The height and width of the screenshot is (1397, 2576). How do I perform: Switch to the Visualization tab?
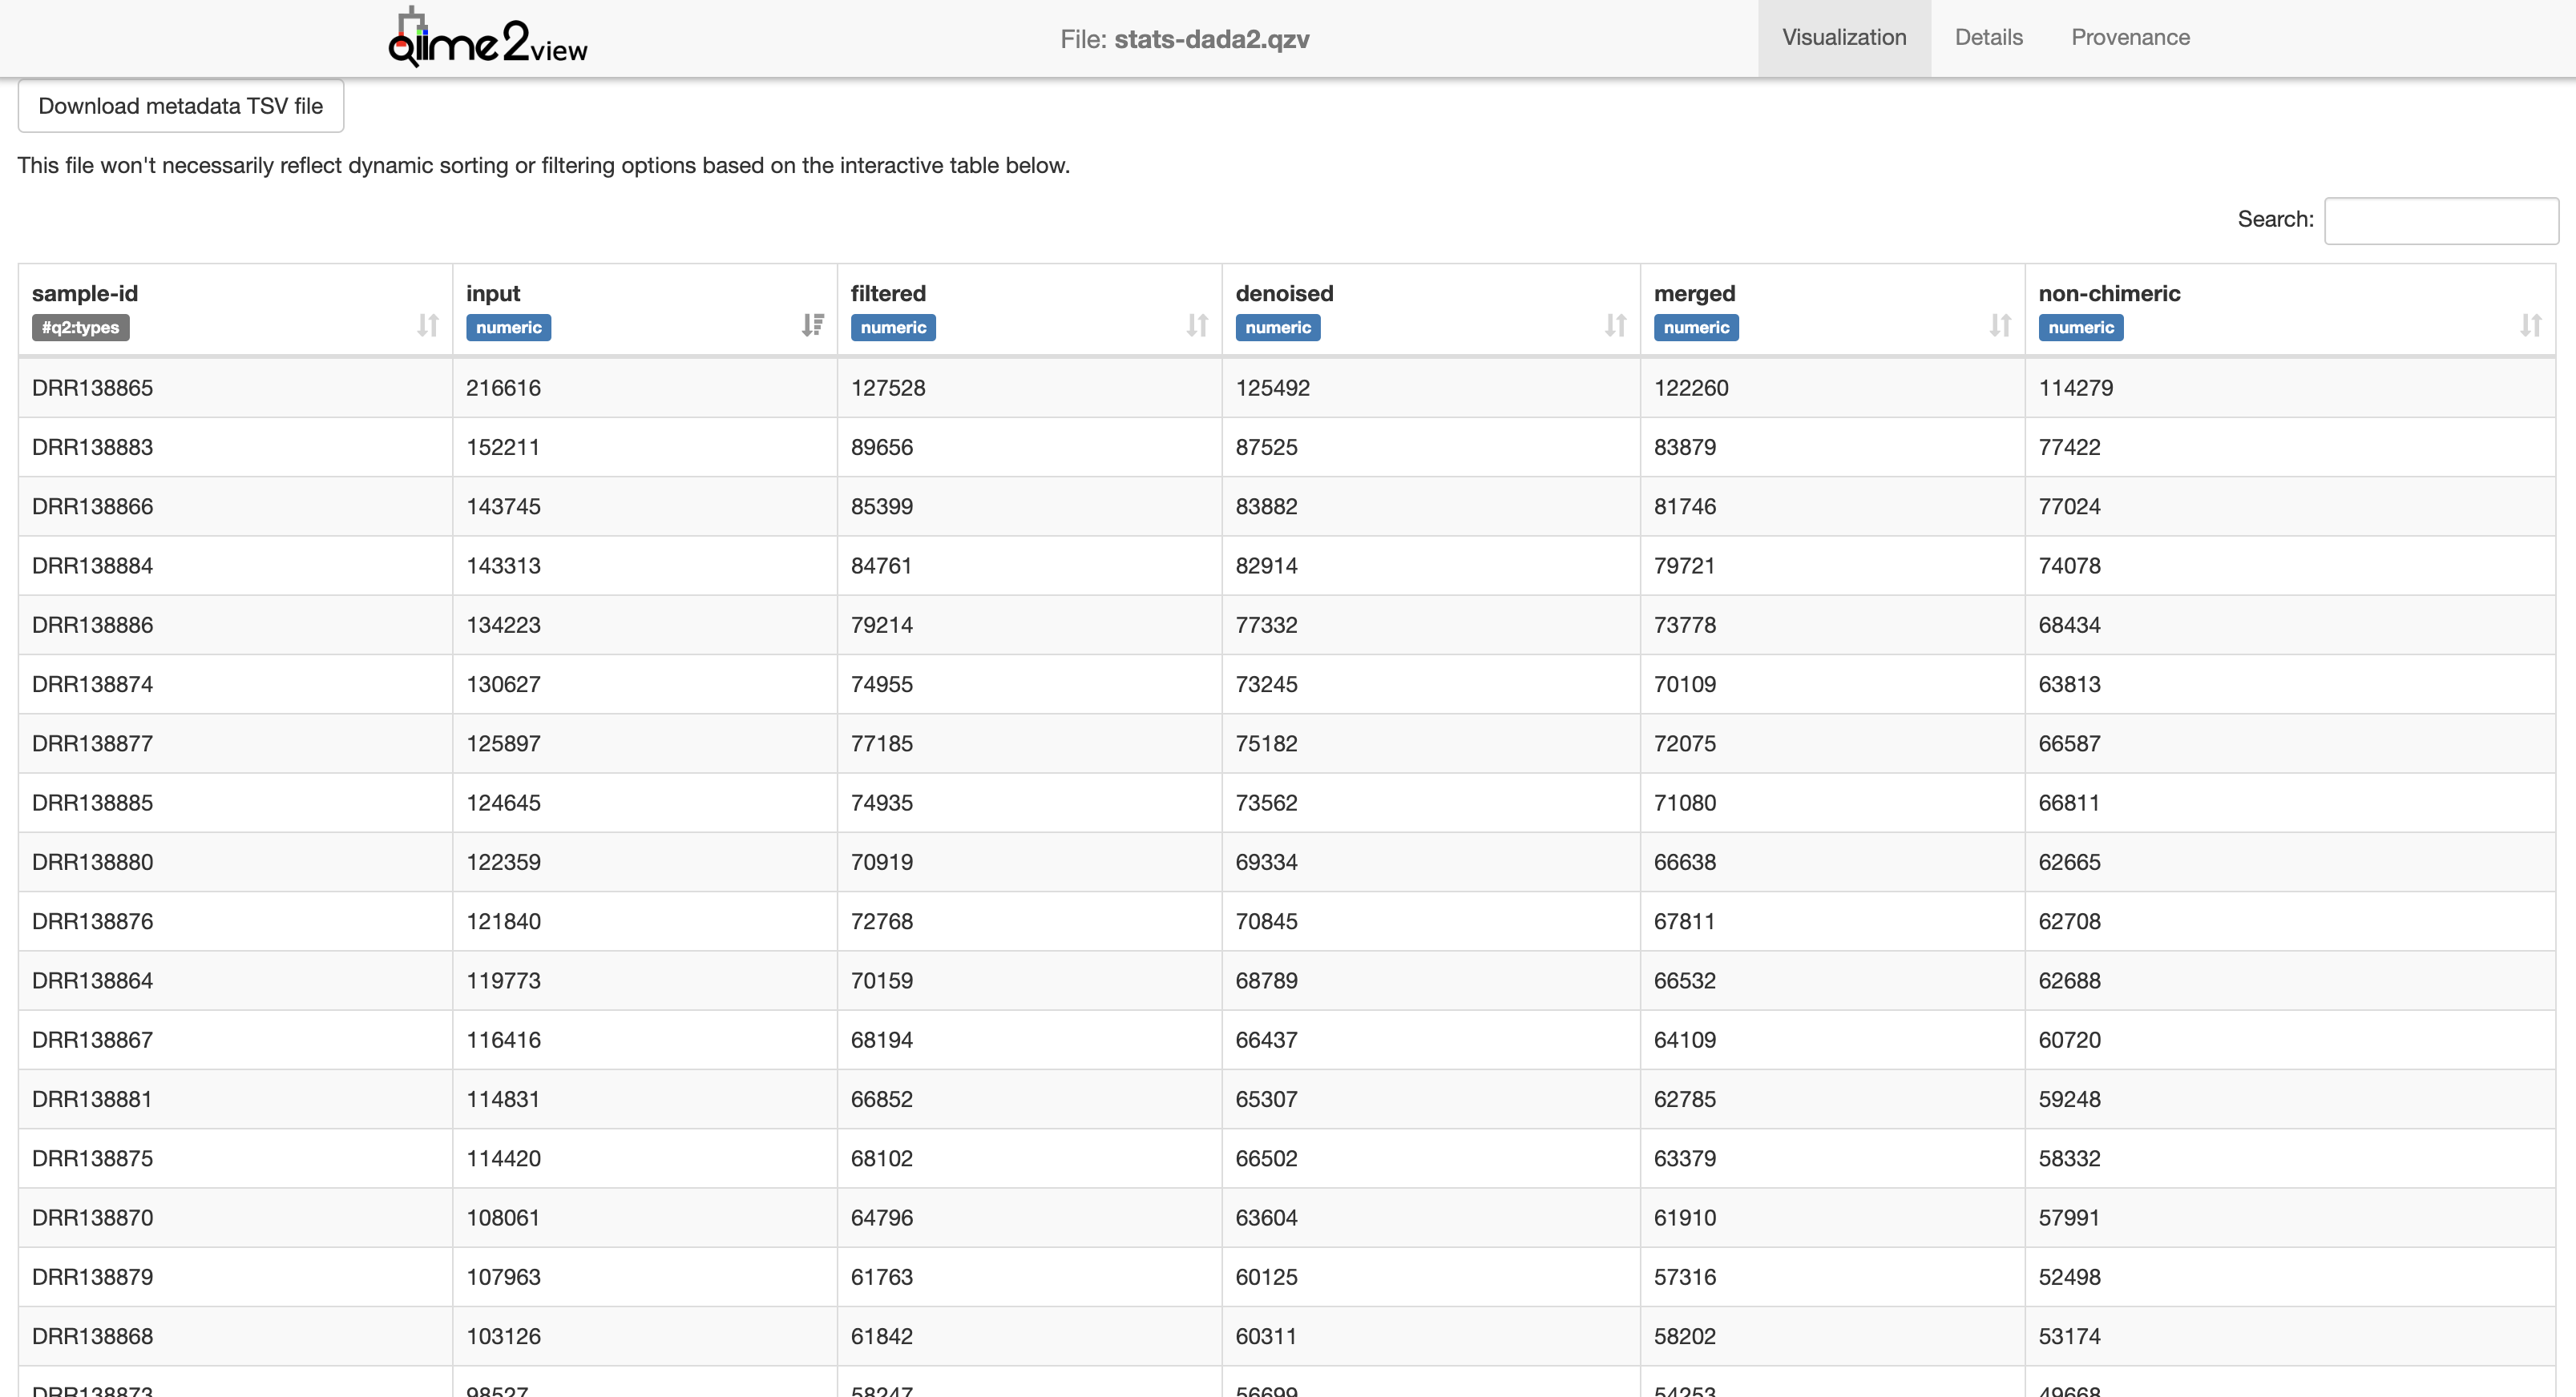point(1844,38)
